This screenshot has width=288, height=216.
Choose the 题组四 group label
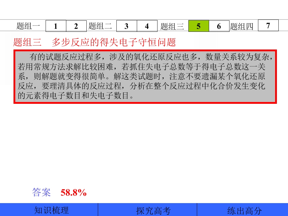click(x=242, y=27)
